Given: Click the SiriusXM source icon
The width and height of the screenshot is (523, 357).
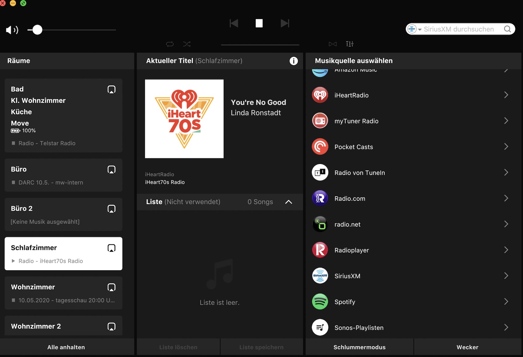Looking at the screenshot, I should (320, 276).
